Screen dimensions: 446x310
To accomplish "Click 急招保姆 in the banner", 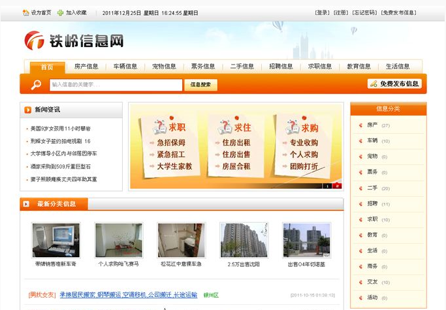I will (171, 142).
